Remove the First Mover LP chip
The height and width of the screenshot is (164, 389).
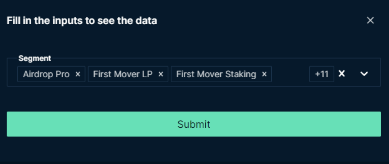click(x=161, y=74)
